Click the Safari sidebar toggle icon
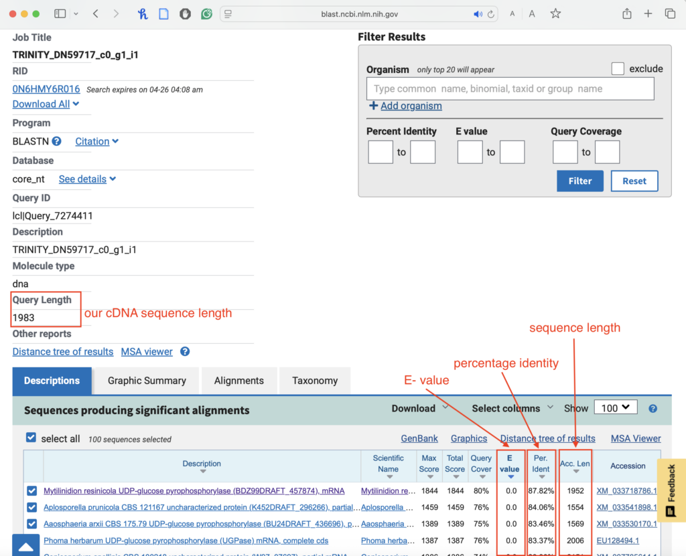Screen dimensions: 686x556 tap(60, 13)
